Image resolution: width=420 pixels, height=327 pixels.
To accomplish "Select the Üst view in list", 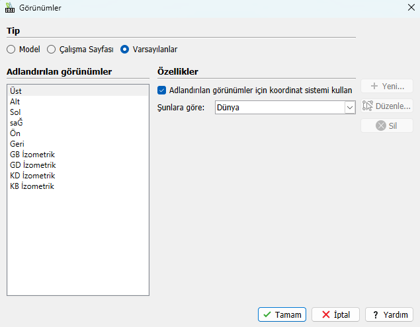I will click(17, 91).
